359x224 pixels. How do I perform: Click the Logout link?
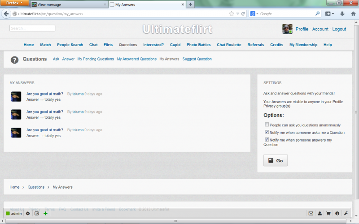click(339, 29)
